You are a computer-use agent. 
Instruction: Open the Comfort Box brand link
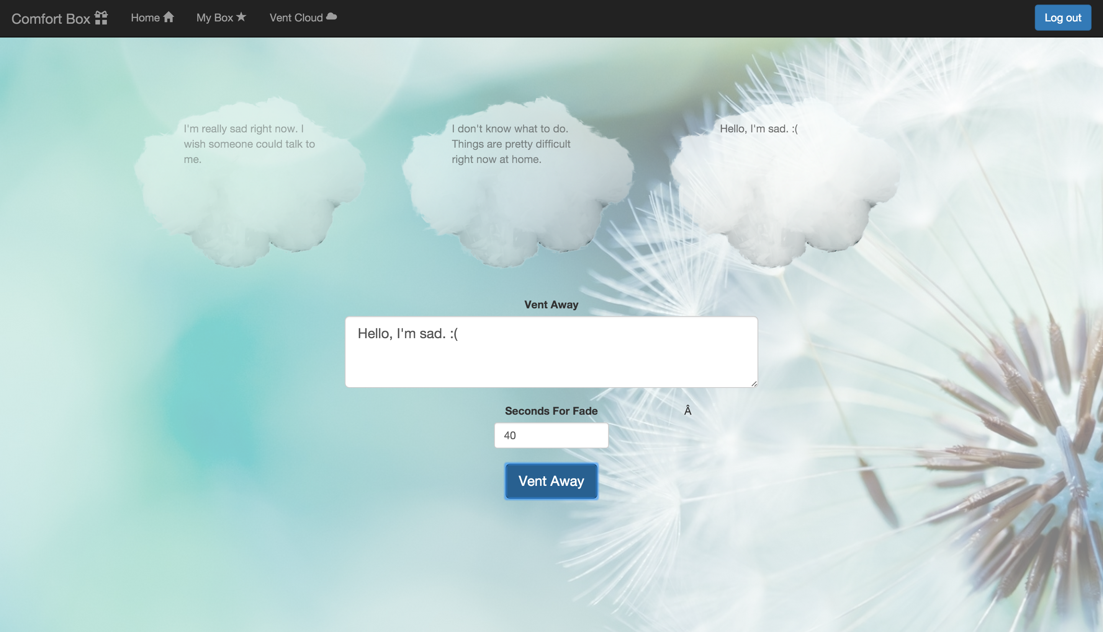click(51, 18)
